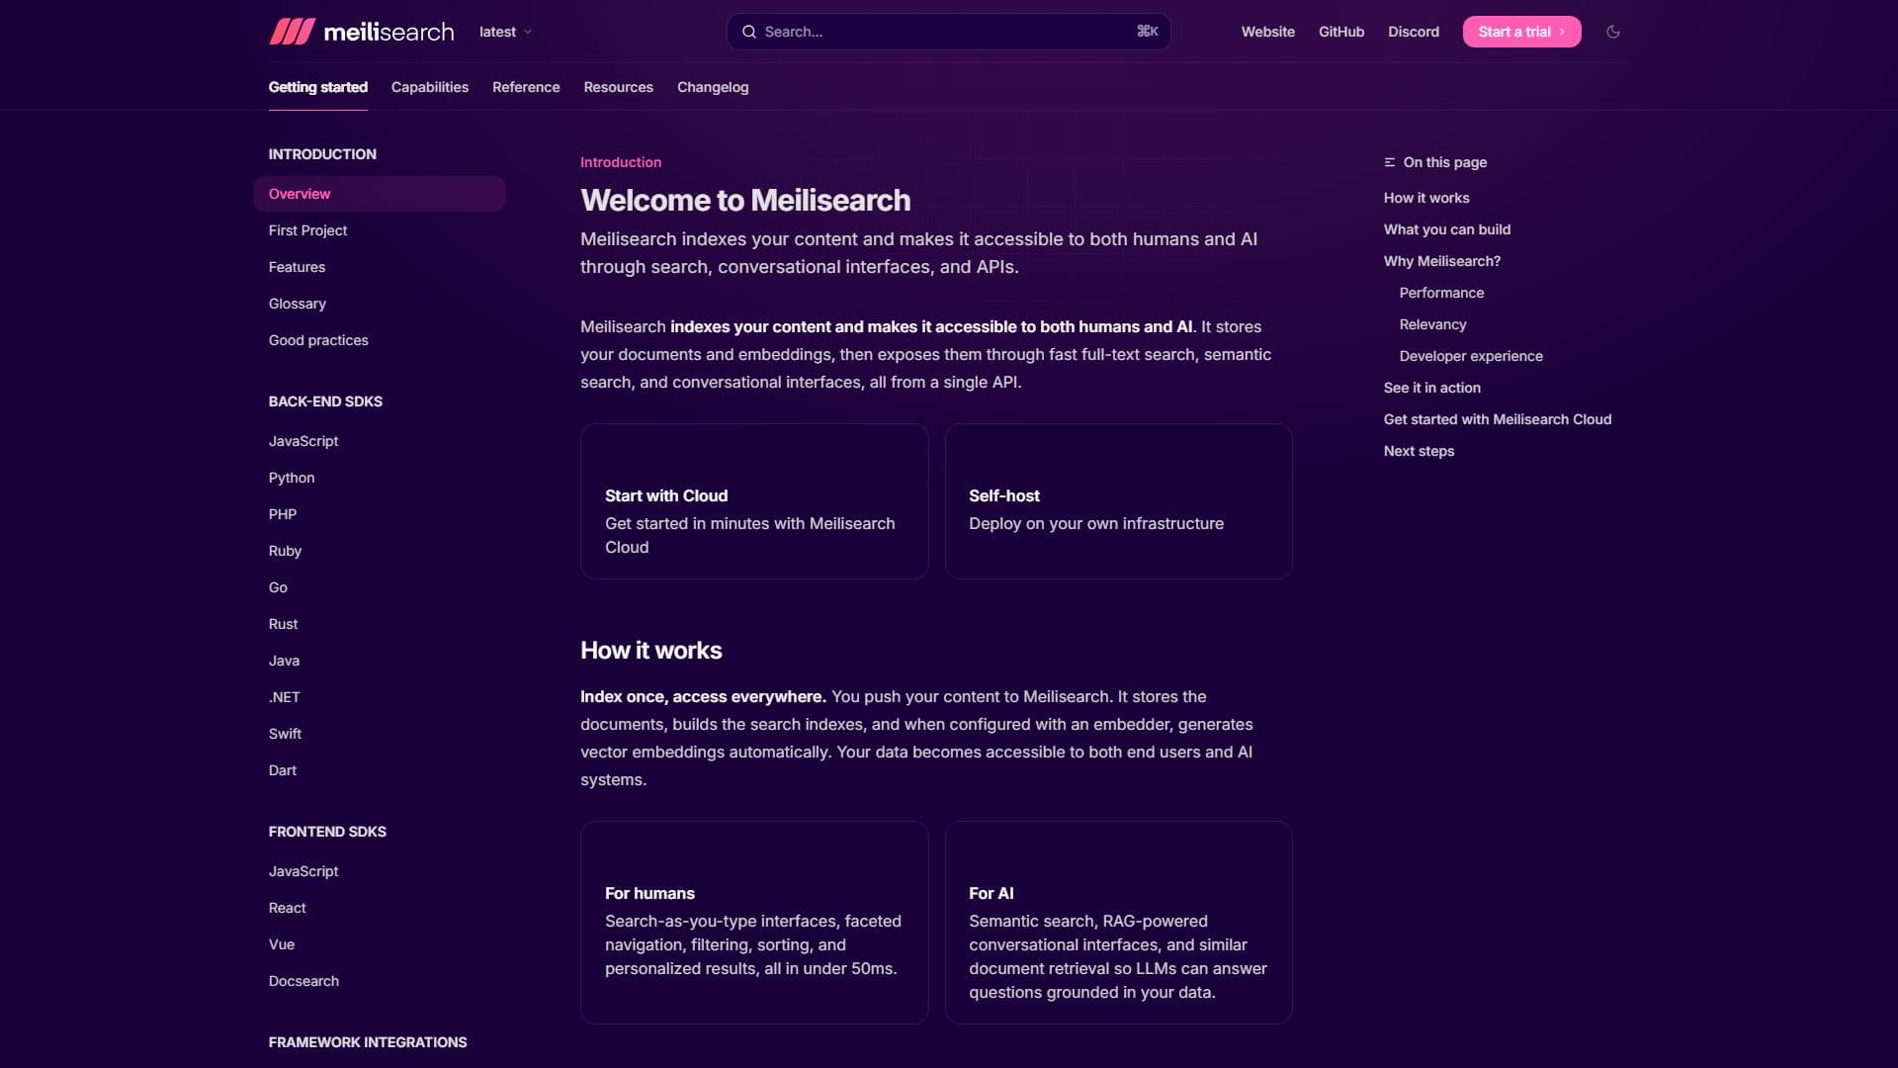1898x1068 pixels.
Task: Jump to Get started with Meilisearch Cloud
Action: [1497, 419]
